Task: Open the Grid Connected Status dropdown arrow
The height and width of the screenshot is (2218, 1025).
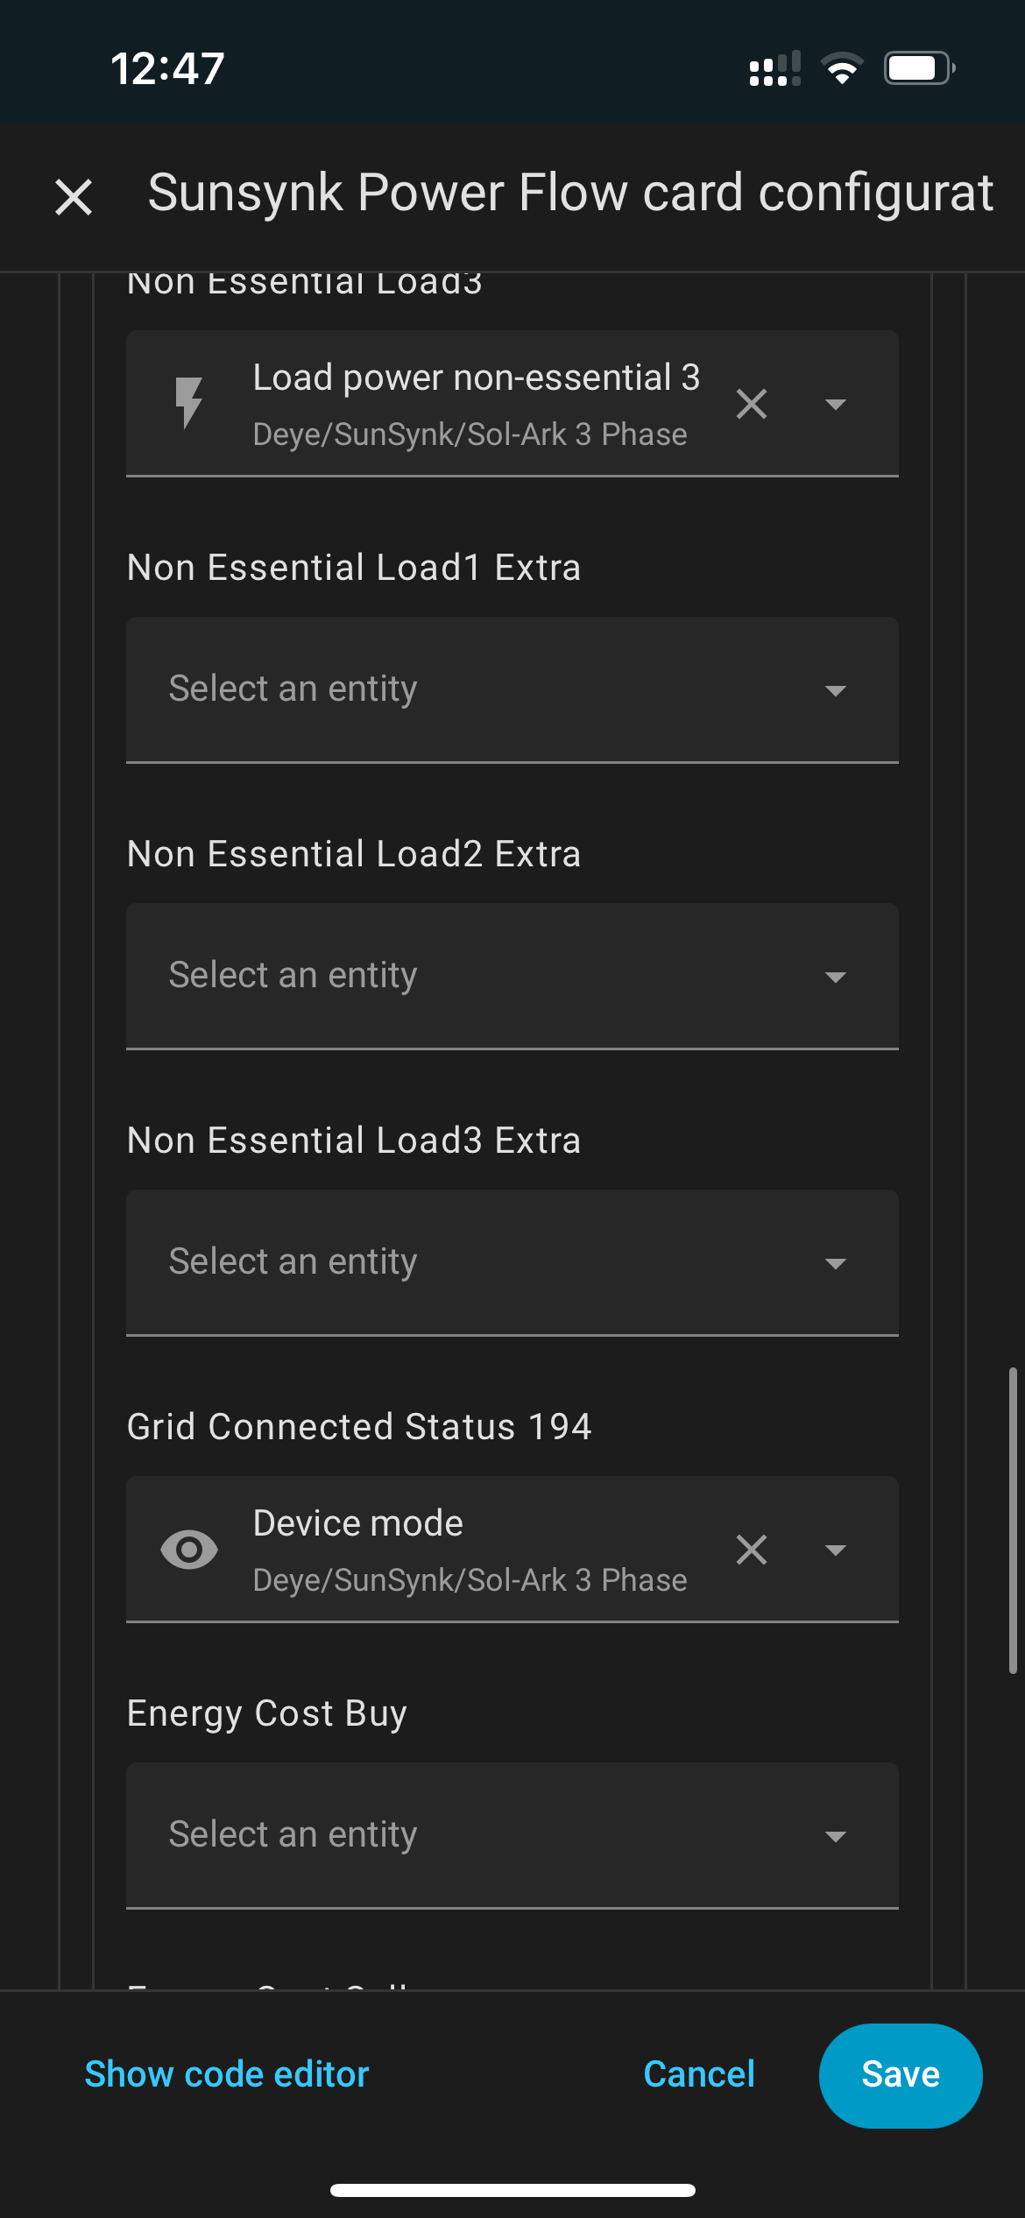Action: tap(836, 1550)
